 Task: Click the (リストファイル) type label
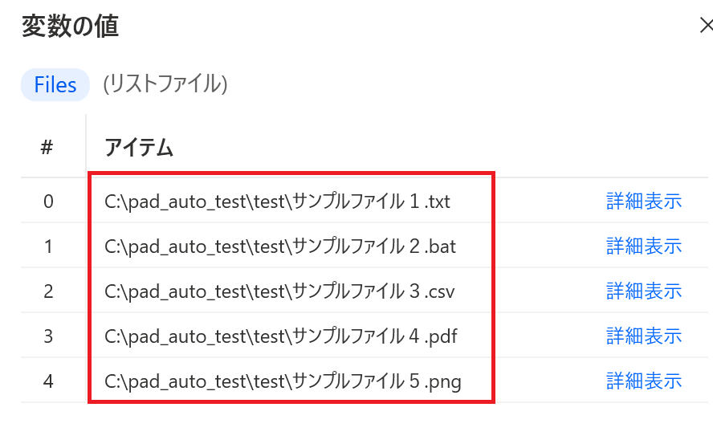[165, 84]
